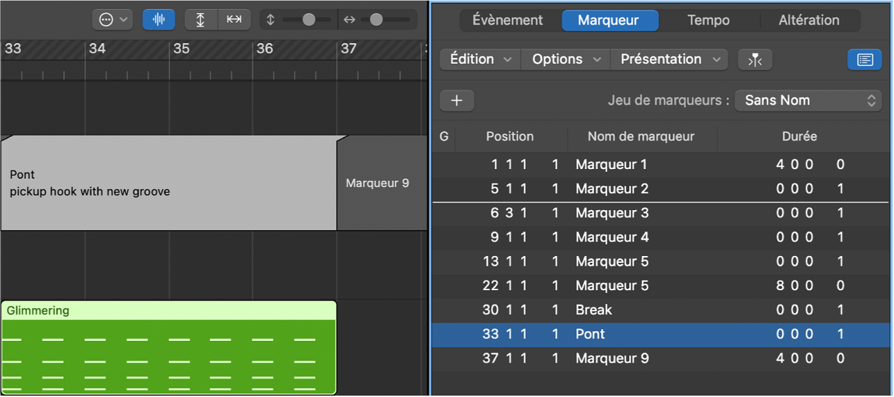The image size is (894, 397).
Task: Adjust the horizontal zoom slider
Action: [x=376, y=20]
